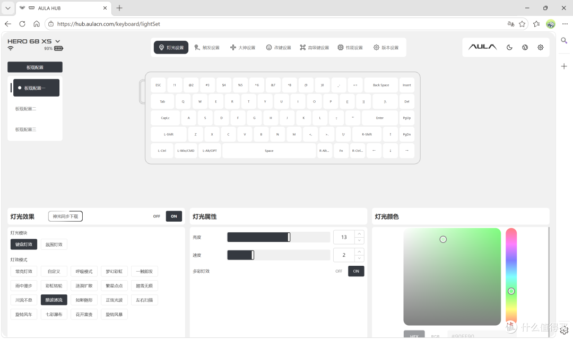Open the 触发设置 trigger settings tab
Viewport: 573px width, 339px height.
(x=207, y=48)
